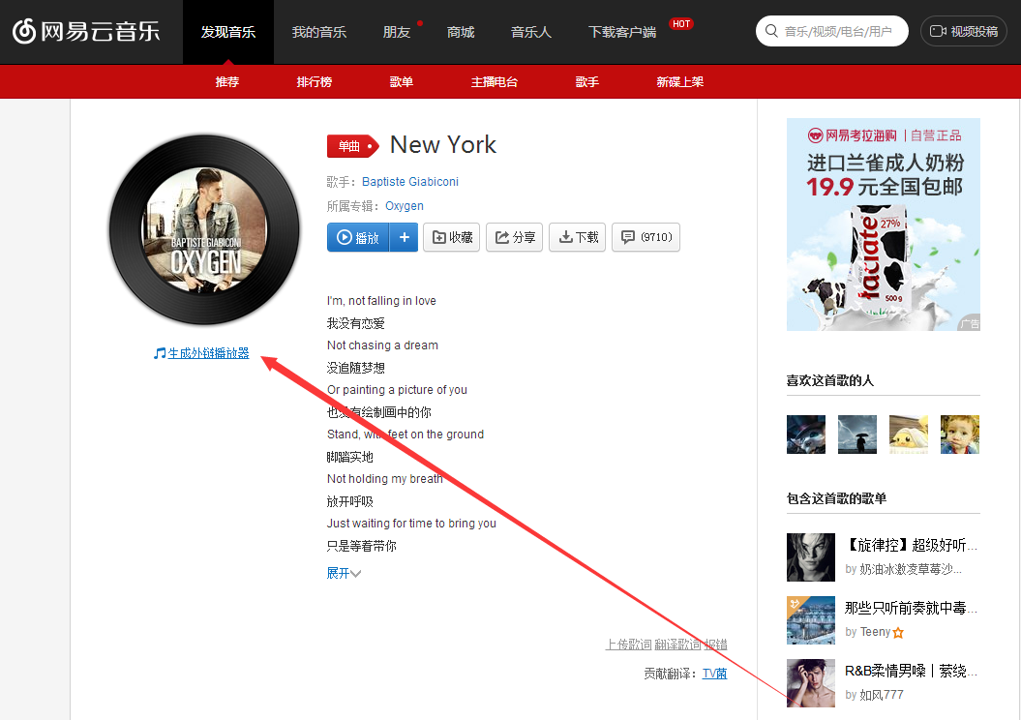
Task: Open the 商城 tab
Action: [x=461, y=32]
